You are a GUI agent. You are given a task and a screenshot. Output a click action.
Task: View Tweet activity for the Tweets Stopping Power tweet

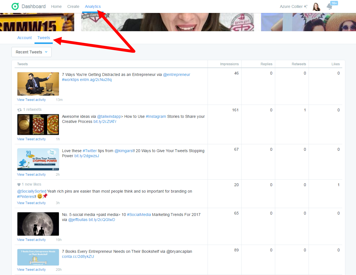31,175
